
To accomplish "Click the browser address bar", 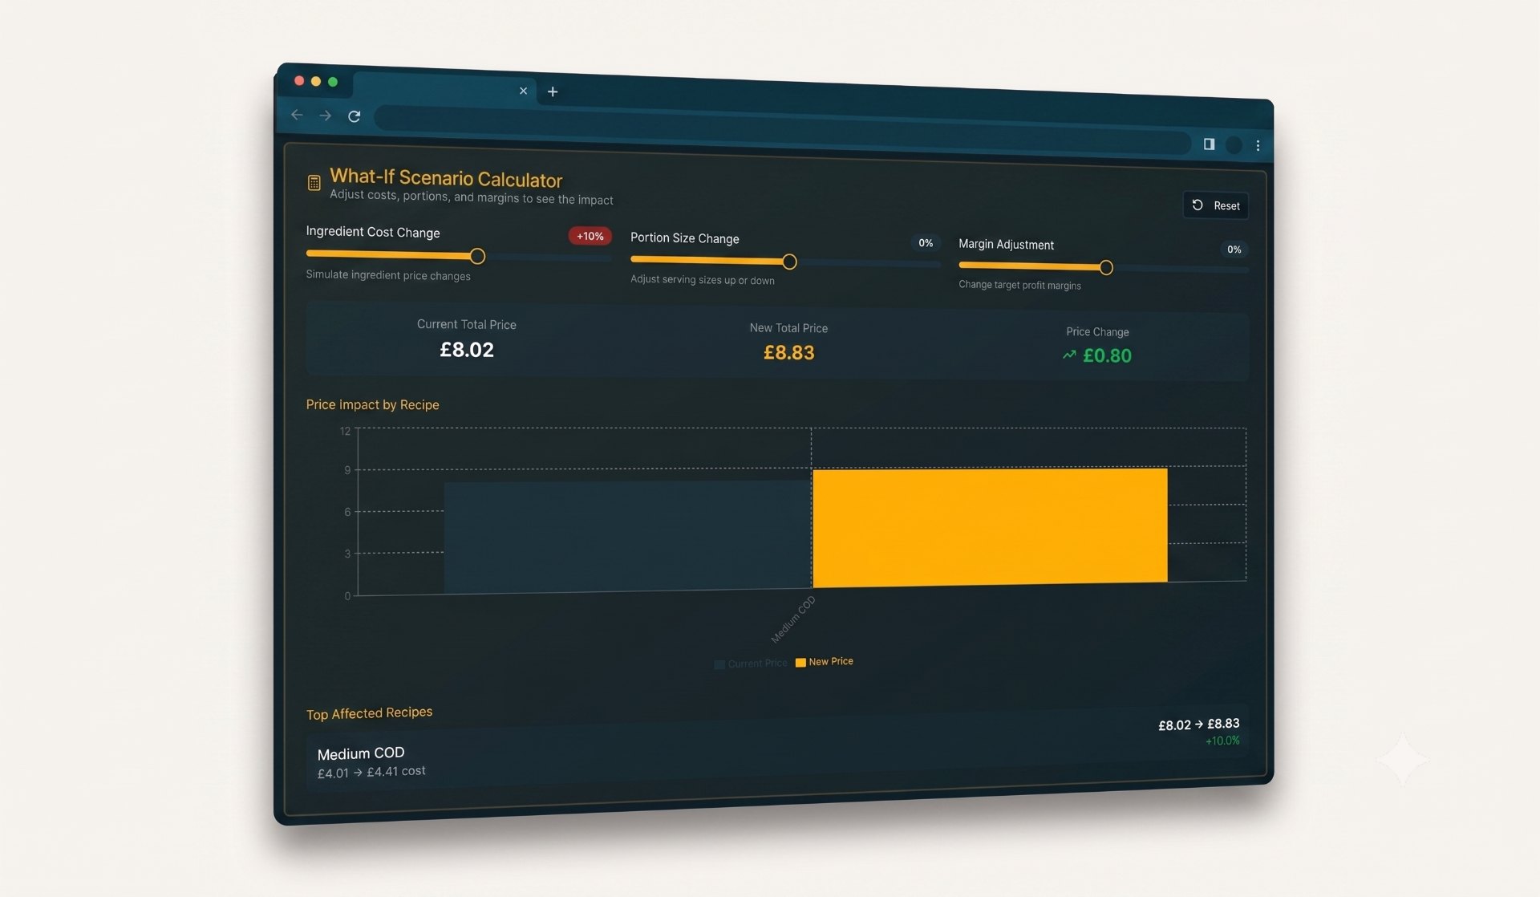I will coord(782,129).
